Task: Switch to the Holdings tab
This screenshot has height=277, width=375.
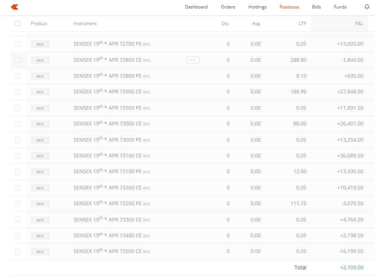Action: click(257, 7)
